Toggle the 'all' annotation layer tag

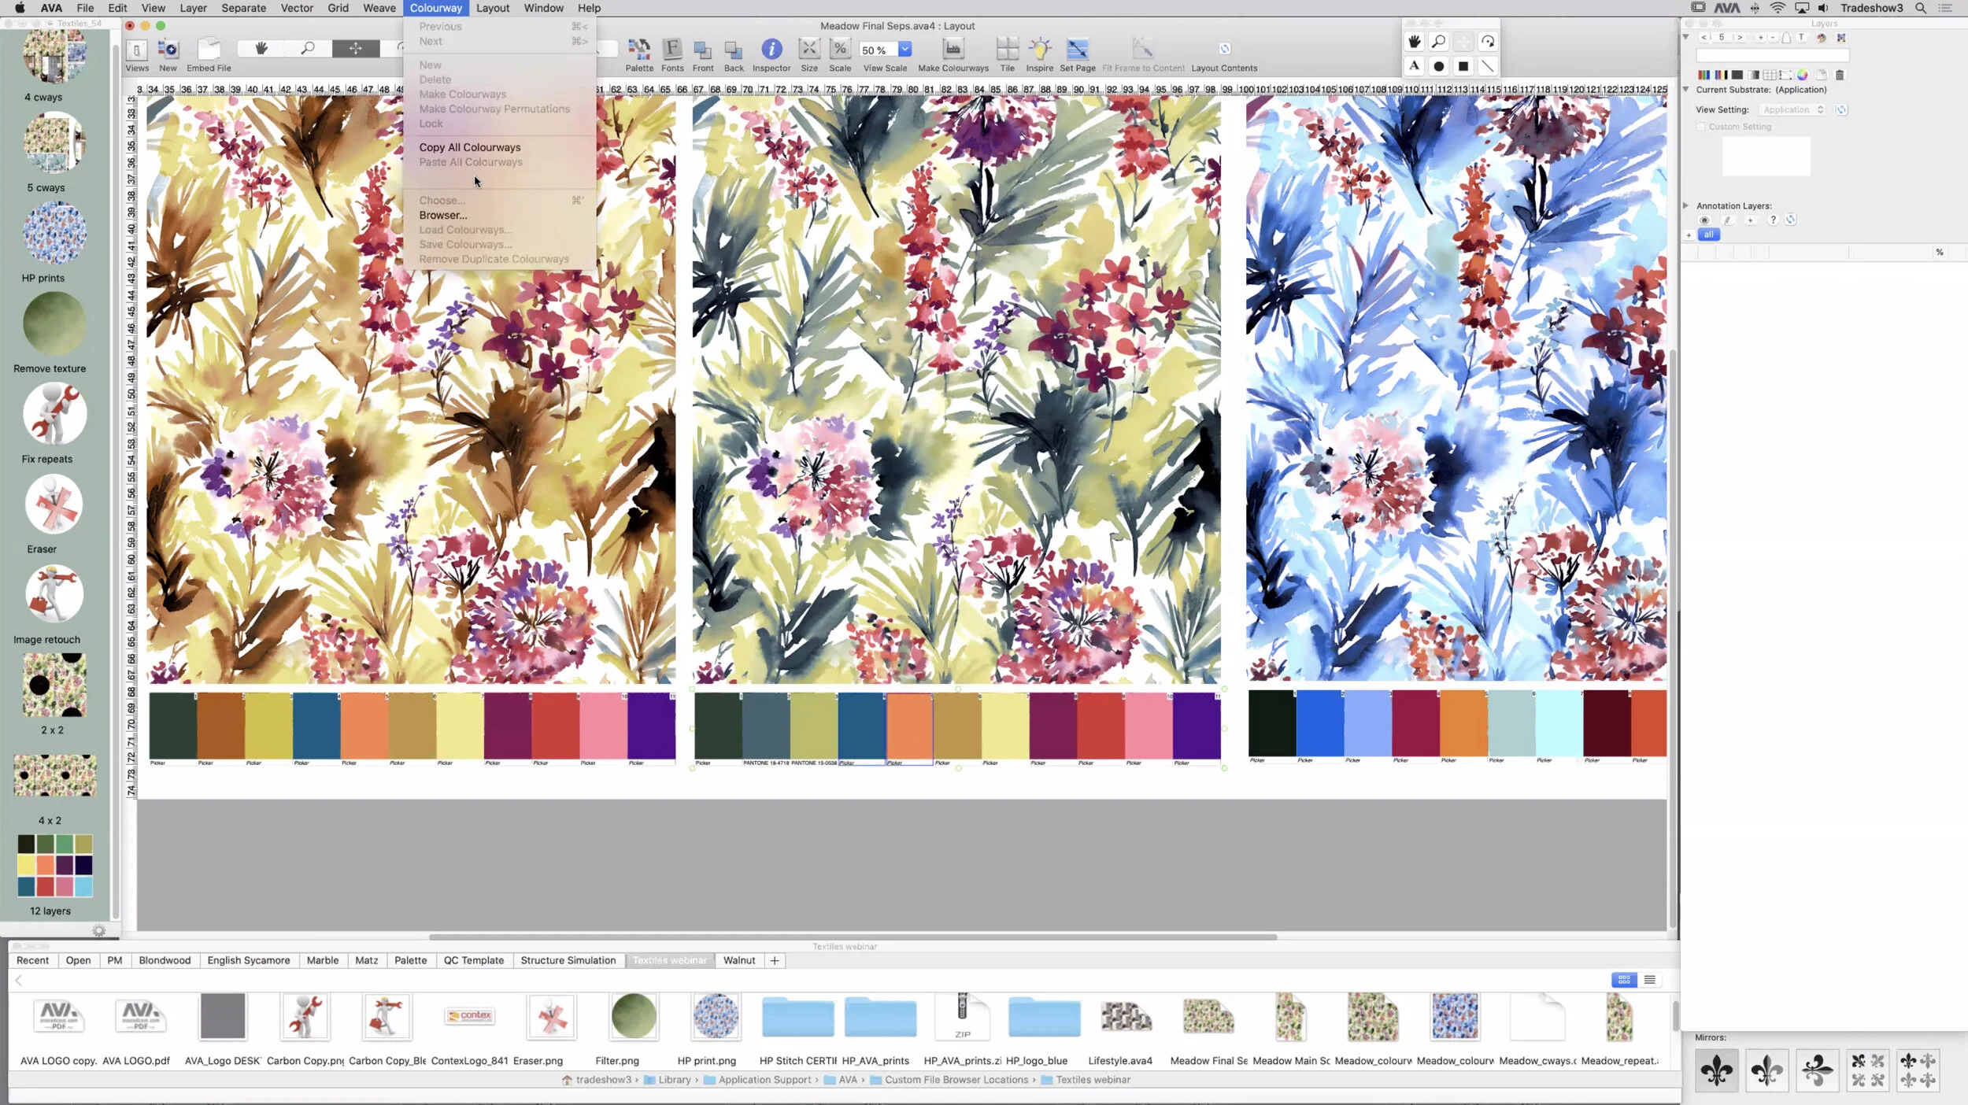coord(1708,235)
